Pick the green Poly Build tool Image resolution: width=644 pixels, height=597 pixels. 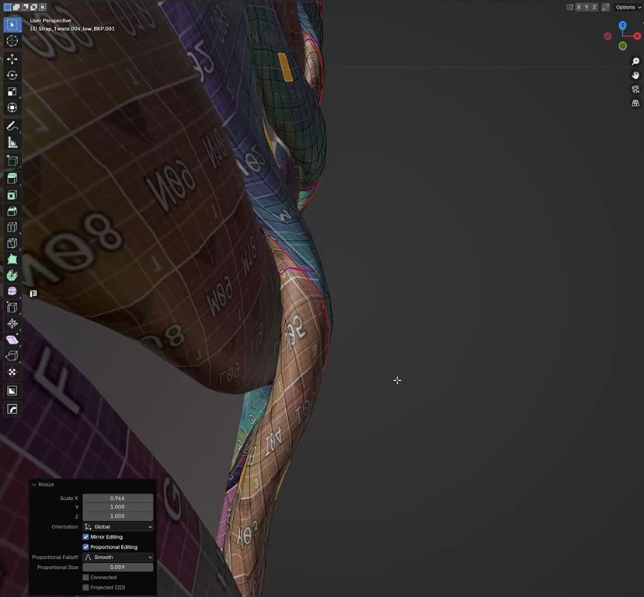[x=12, y=259]
